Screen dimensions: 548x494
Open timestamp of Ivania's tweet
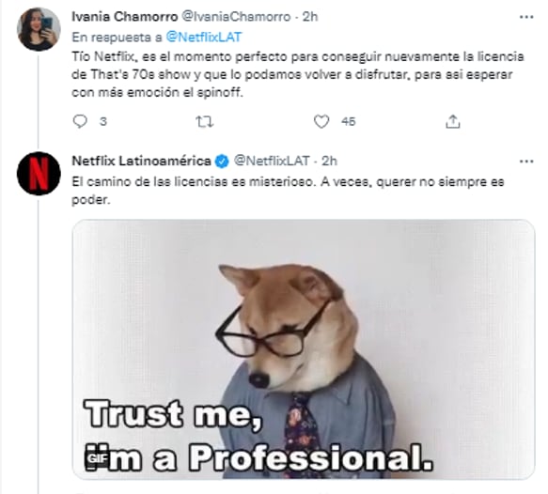310,16
